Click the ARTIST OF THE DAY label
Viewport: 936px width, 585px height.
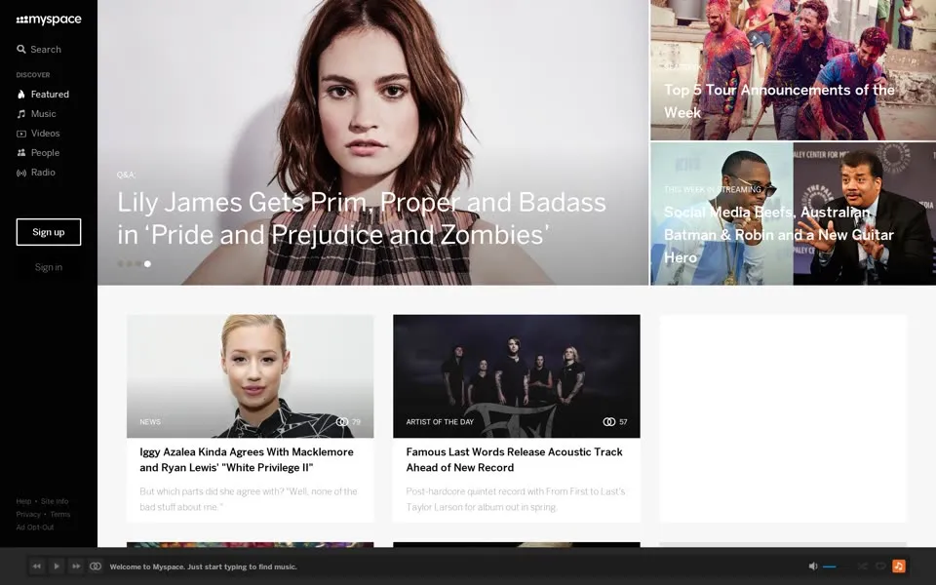pyautogui.click(x=440, y=422)
